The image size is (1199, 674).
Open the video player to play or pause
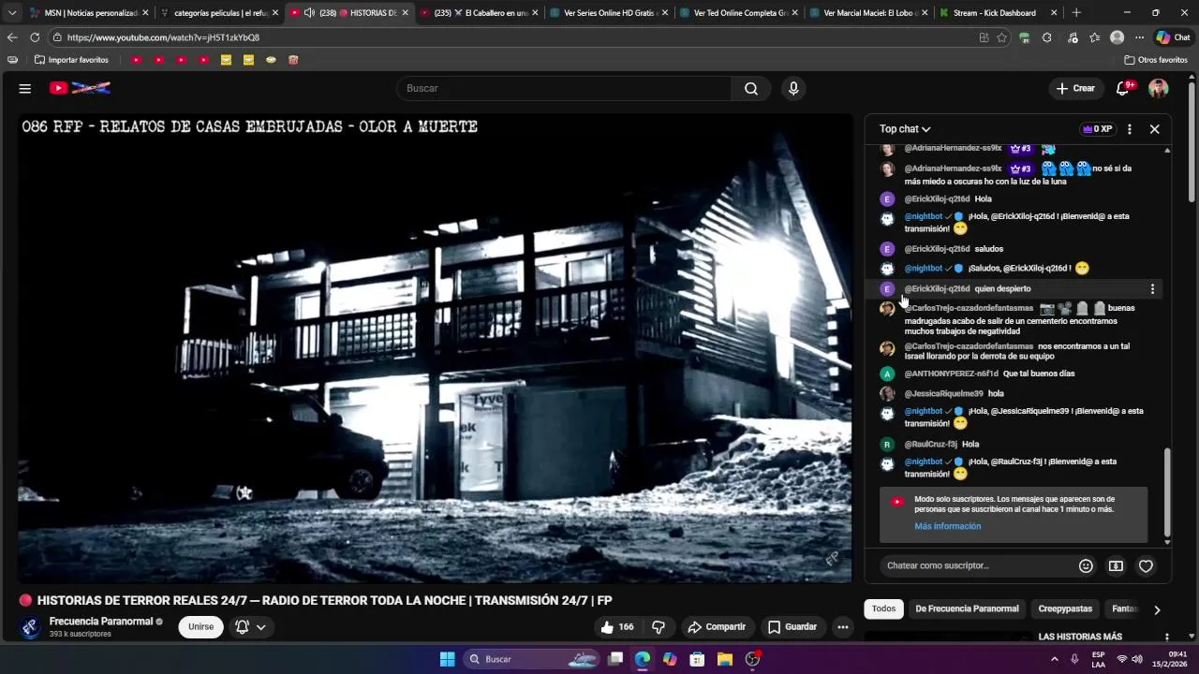click(435, 348)
